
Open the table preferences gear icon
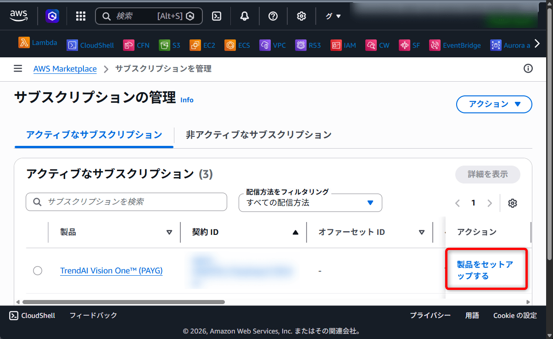click(x=513, y=203)
